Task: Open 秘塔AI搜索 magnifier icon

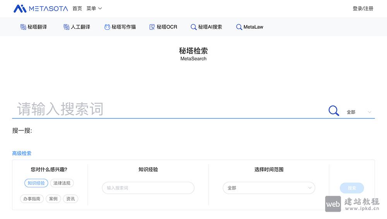Action: tap(194, 27)
